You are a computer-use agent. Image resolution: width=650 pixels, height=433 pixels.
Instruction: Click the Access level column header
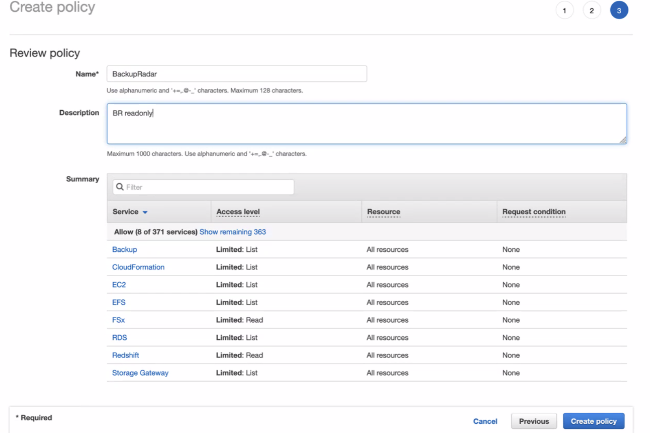click(x=238, y=212)
